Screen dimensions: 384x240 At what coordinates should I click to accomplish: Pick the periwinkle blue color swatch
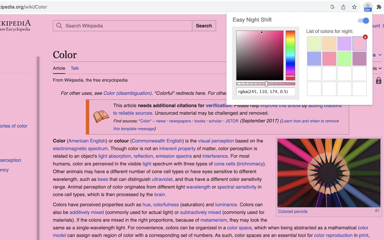tap(314, 58)
